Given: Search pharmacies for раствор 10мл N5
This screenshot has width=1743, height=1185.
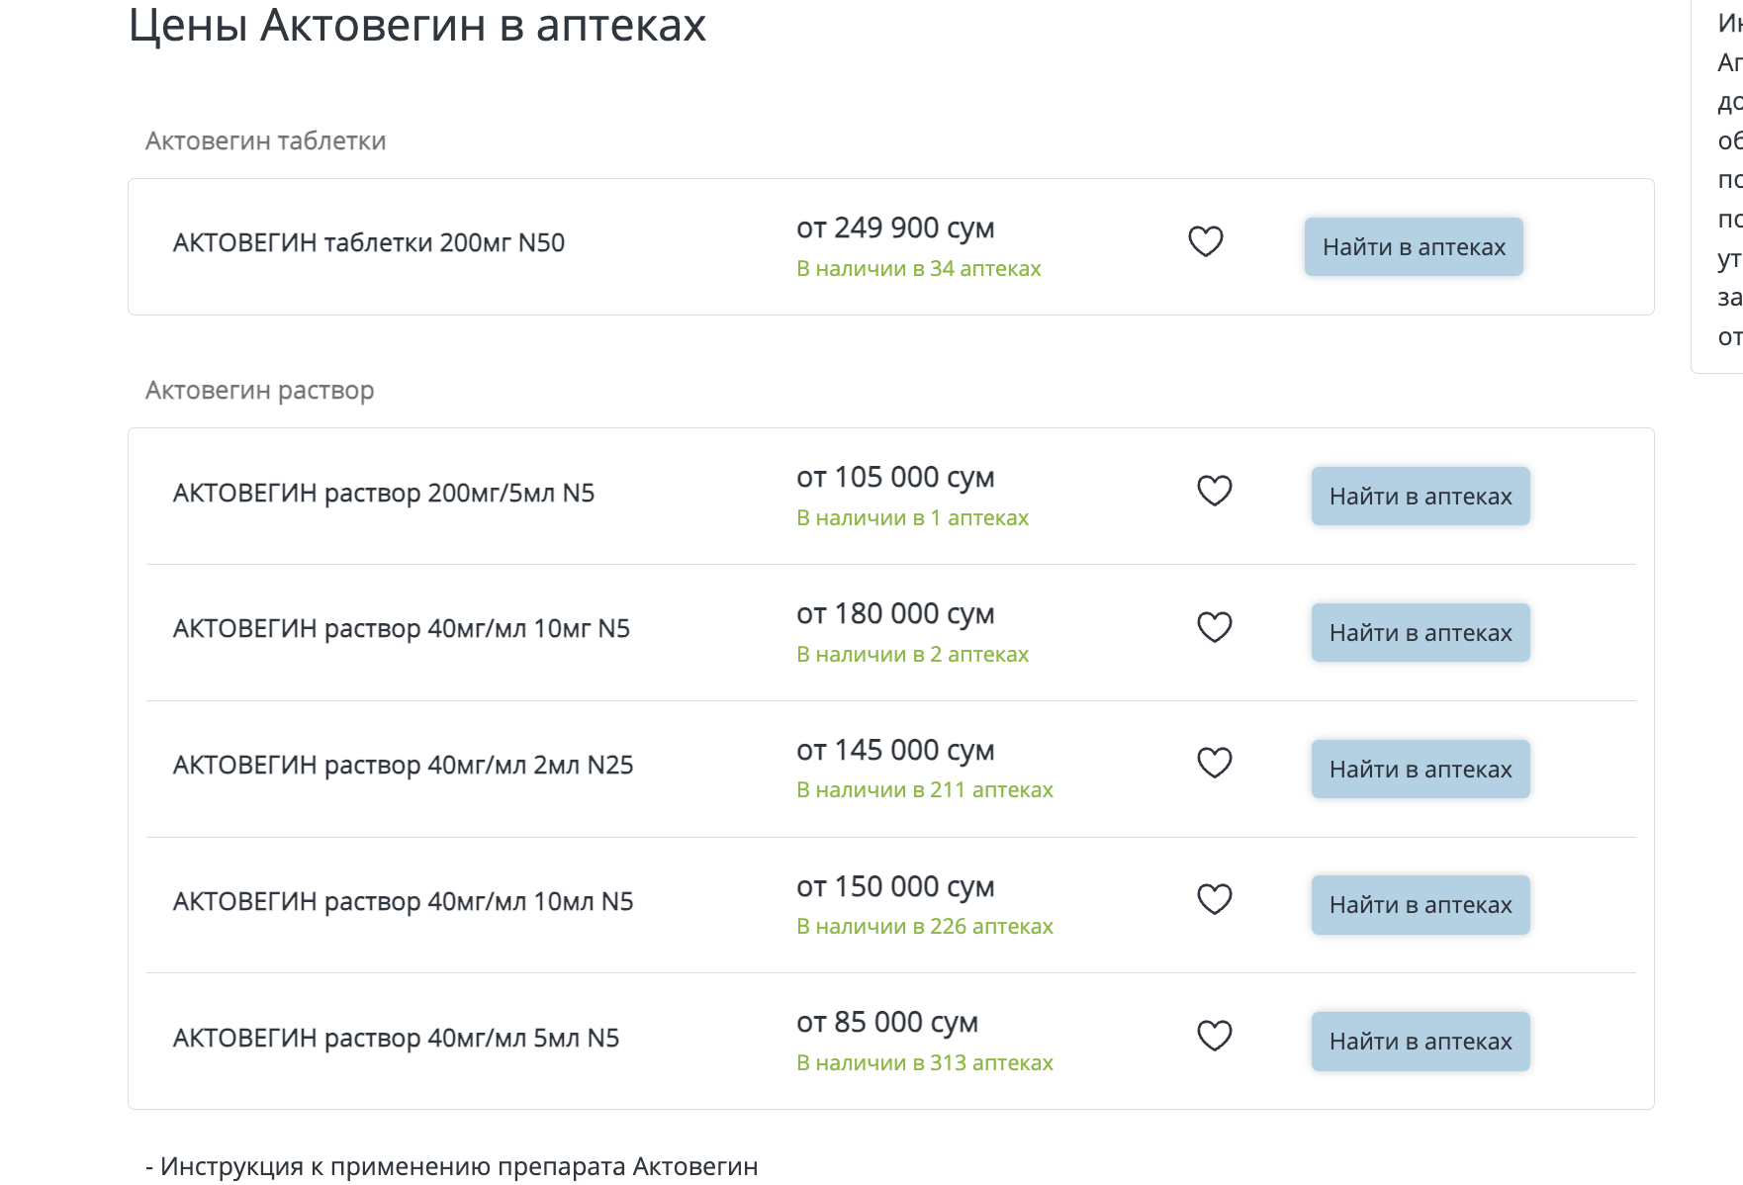Looking at the screenshot, I should tap(1420, 905).
